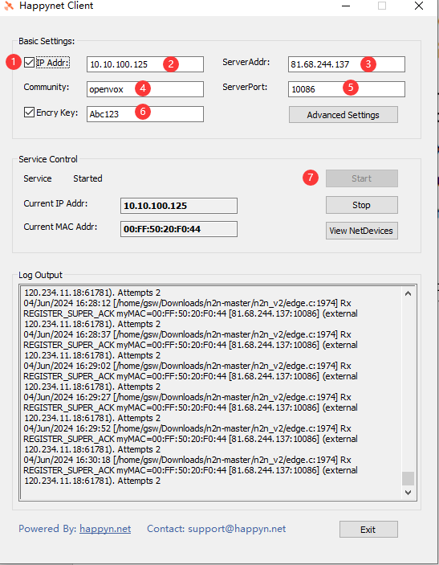439x565 pixels.
Task: Click the log line timestamped 16:30:18
Action: point(188,461)
